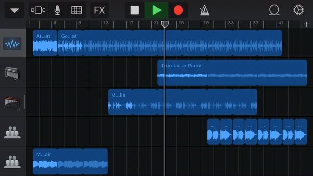This screenshot has width=313, height=176.
Task: Tap bar 33 on the ruler
Action: pyautogui.click(x=231, y=23)
